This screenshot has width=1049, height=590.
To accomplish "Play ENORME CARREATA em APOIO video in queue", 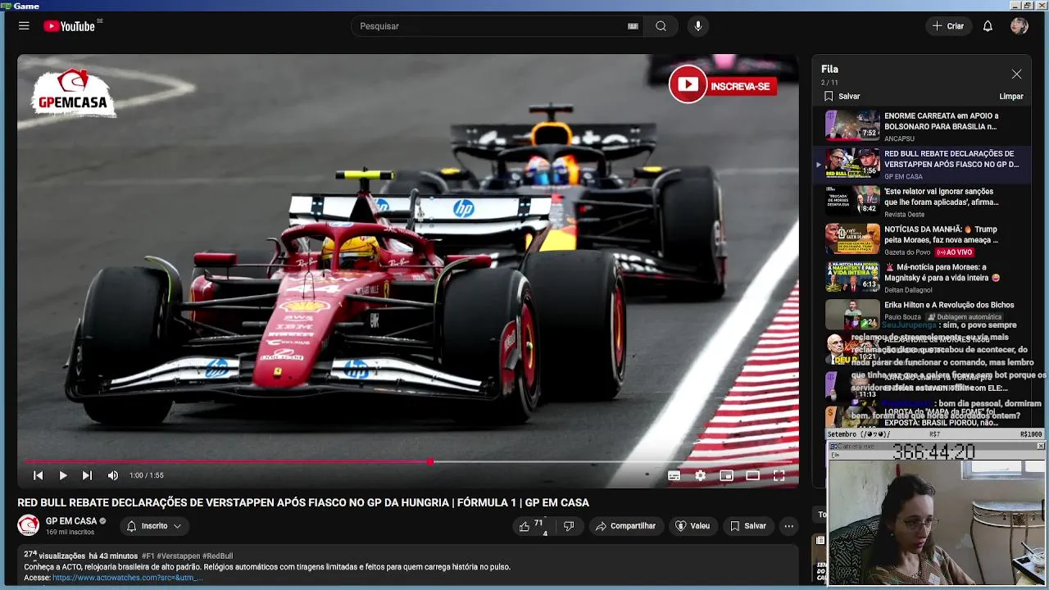I will pyautogui.click(x=924, y=125).
